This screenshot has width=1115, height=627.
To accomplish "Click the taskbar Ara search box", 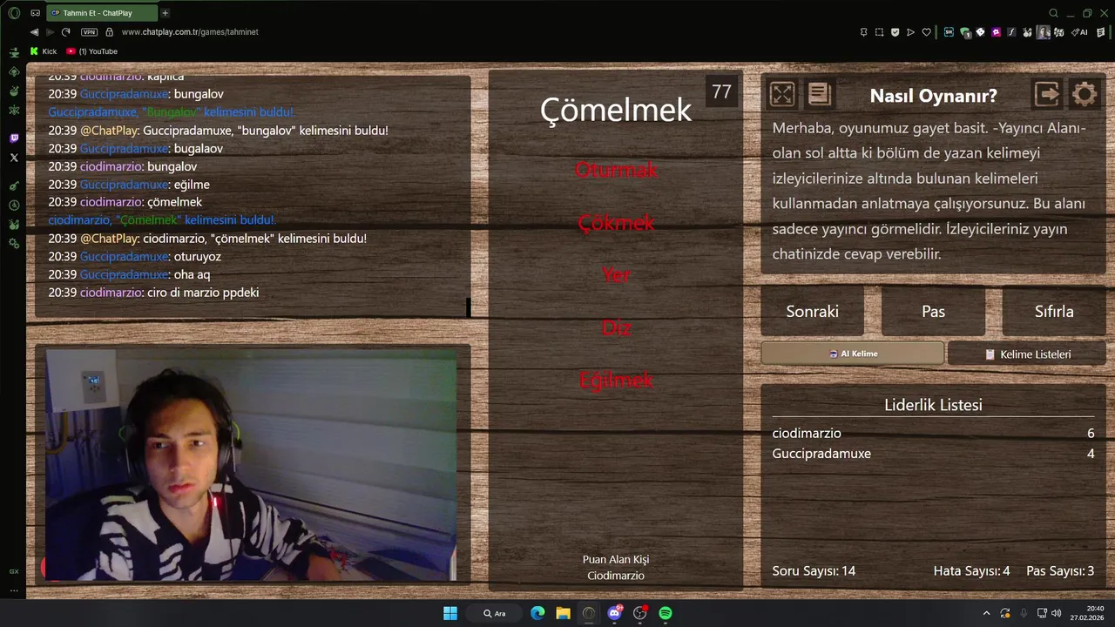I will tap(495, 613).
